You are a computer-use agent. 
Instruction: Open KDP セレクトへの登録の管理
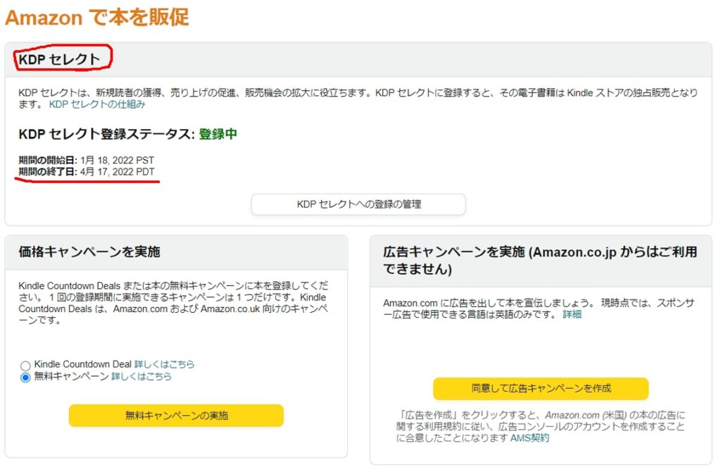(358, 204)
